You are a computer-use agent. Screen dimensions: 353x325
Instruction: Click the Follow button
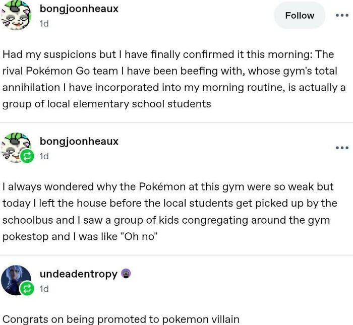(x=300, y=16)
